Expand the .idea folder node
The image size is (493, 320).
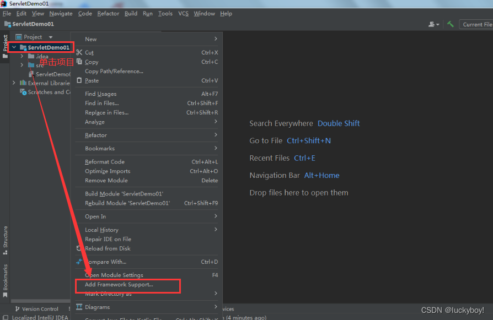[22, 56]
